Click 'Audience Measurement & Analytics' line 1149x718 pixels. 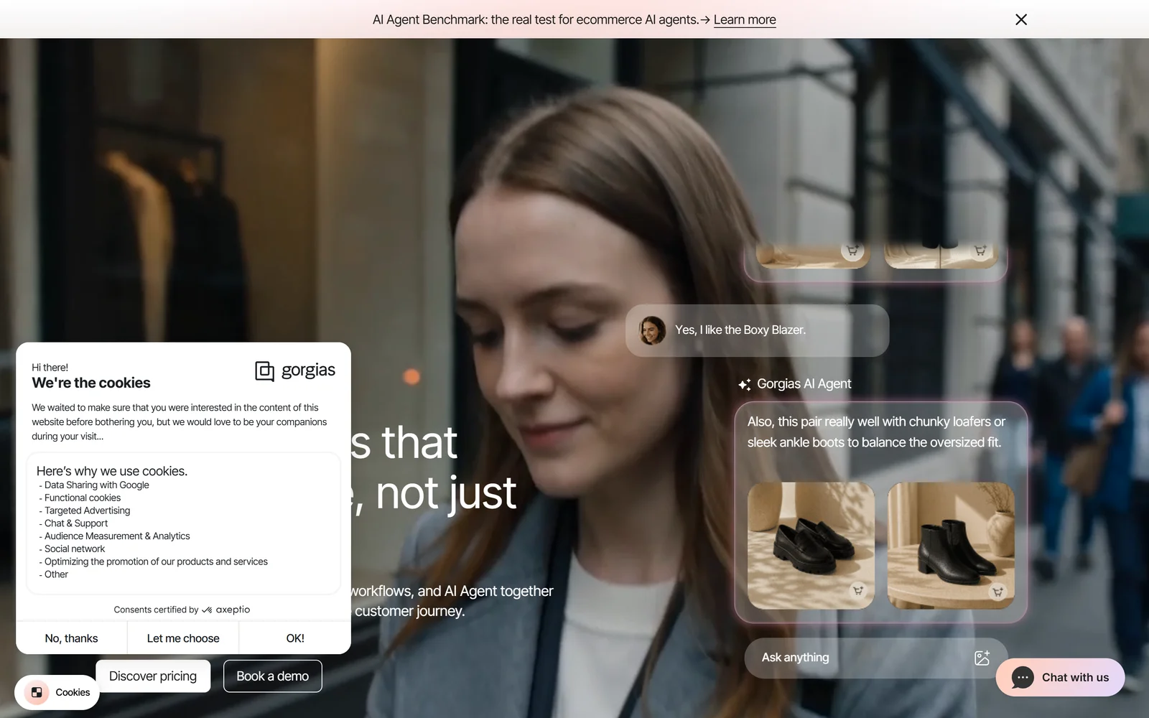(117, 536)
